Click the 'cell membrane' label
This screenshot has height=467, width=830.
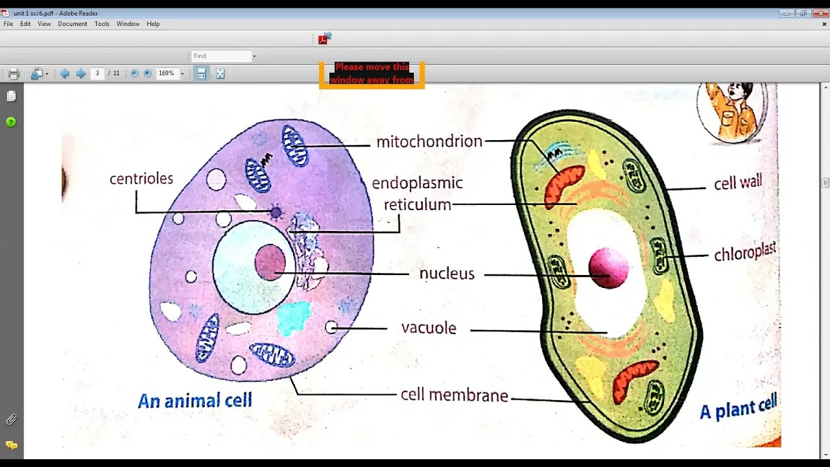coord(454,394)
